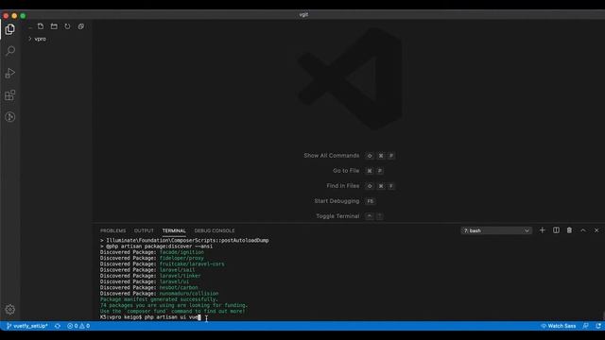Maximize the terminal panel with chevron

pos(583,230)
